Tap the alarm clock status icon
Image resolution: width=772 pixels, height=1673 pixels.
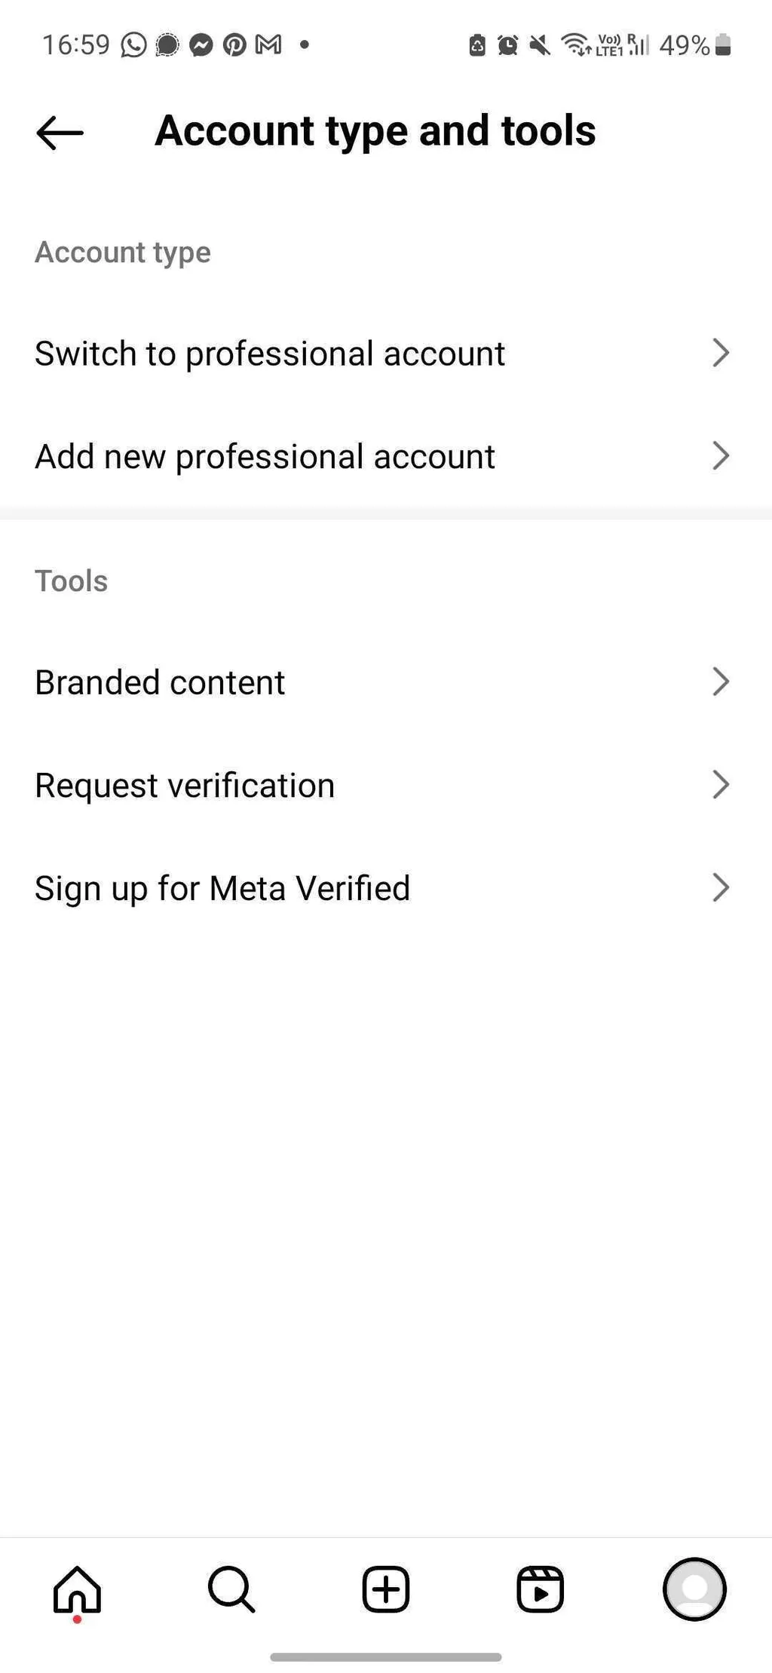(507, 45)
